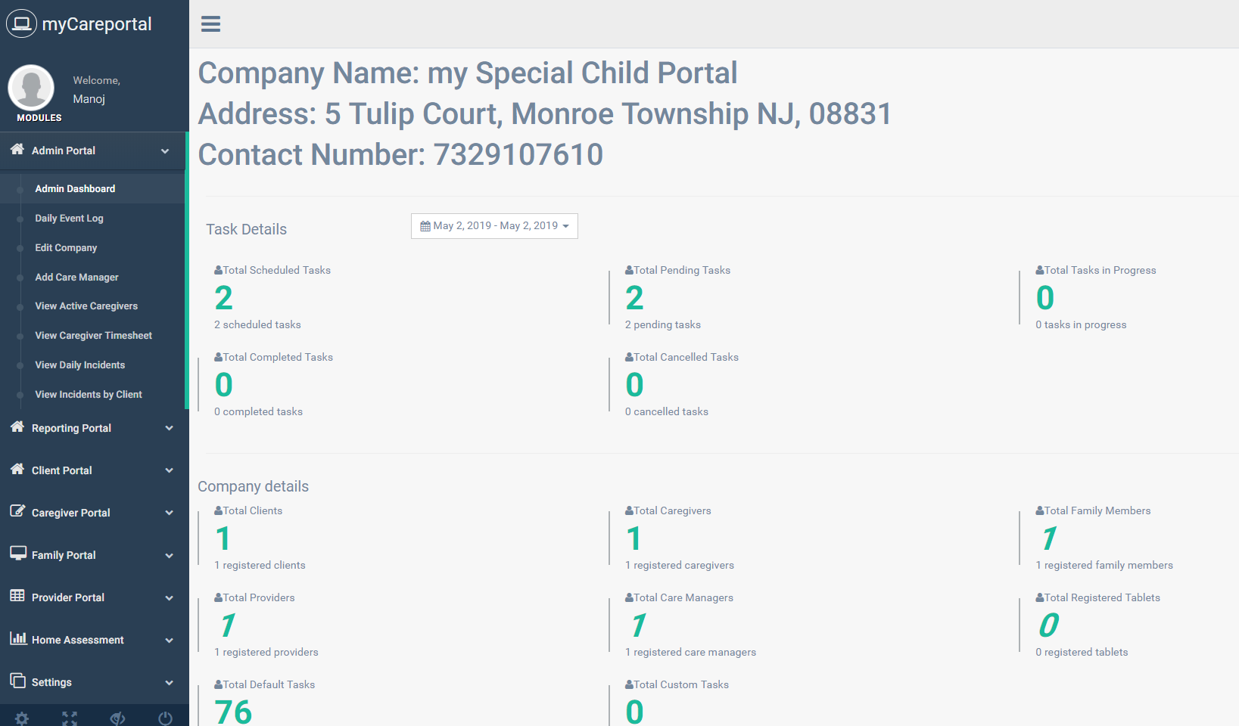The height and width of the screenshot is (726, 1239).
Task: Collapse the Admin Portal menu chevron
Action: pos(165,151)
